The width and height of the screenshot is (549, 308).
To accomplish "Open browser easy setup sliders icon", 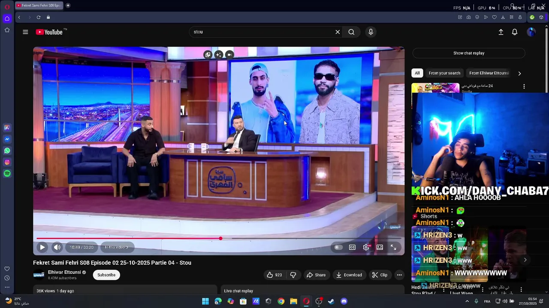I will tap(511, 17).
